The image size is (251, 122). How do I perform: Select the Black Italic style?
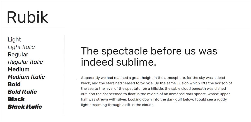25,107
